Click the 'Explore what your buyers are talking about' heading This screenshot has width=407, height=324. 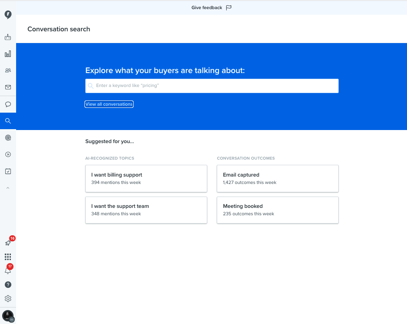click(165, 70)
